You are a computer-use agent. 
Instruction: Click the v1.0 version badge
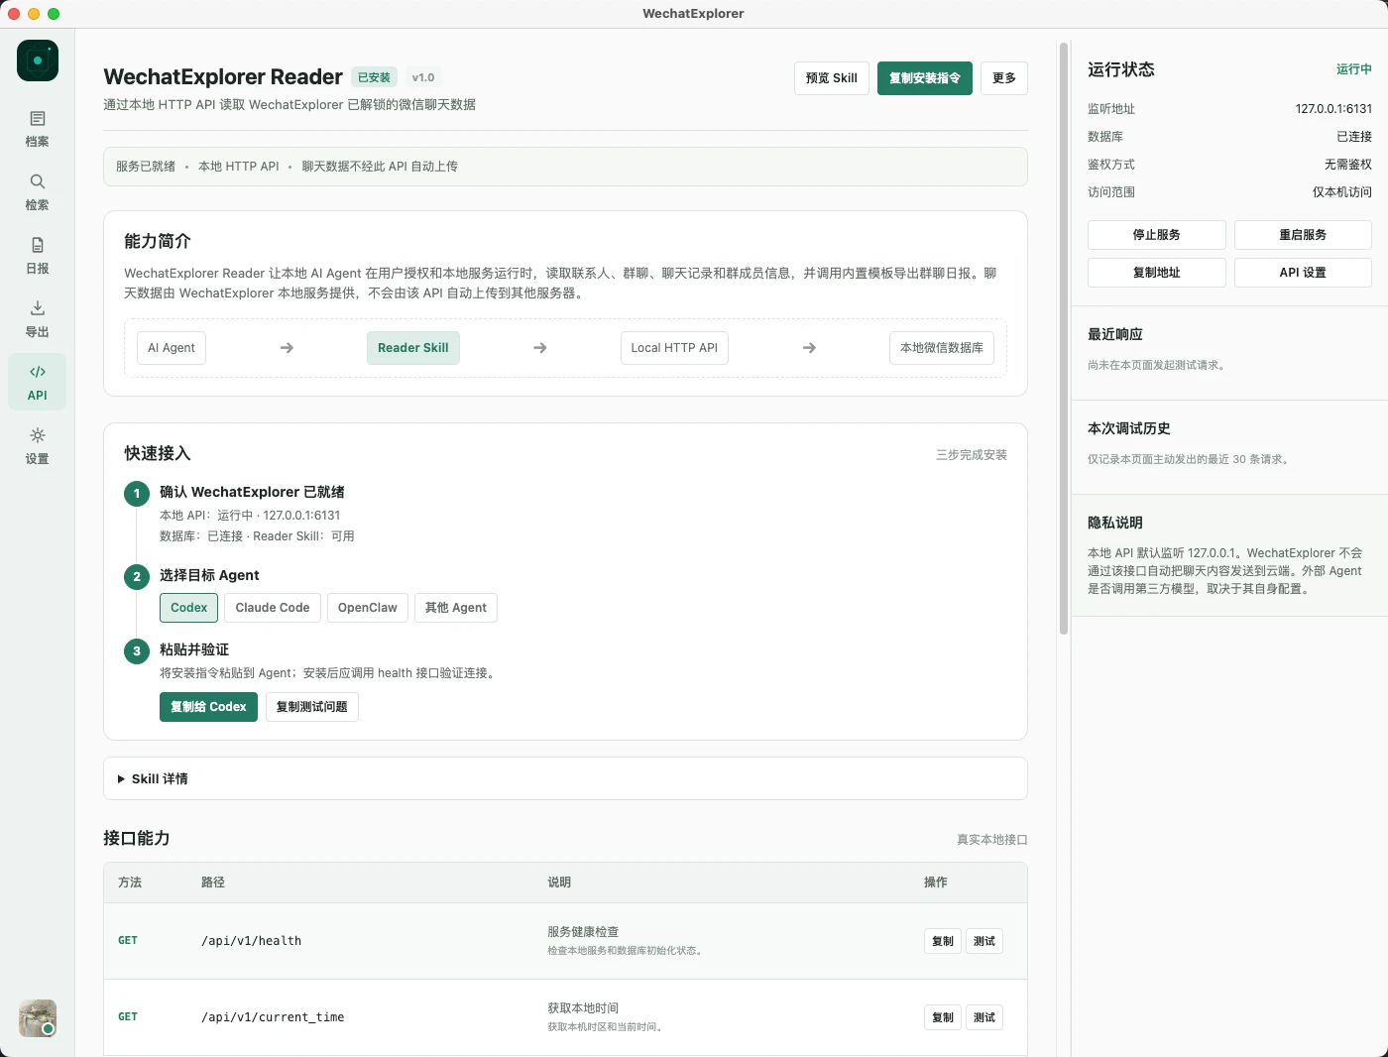(423, 77)
